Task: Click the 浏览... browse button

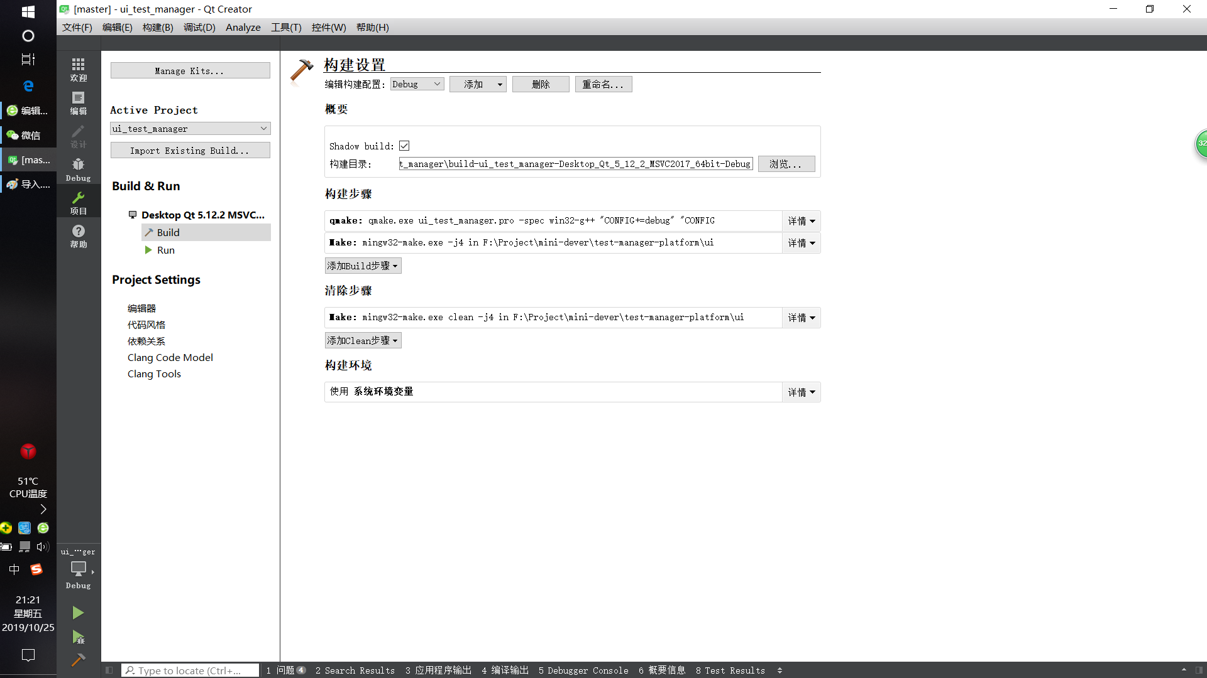Action: [786, 164]
